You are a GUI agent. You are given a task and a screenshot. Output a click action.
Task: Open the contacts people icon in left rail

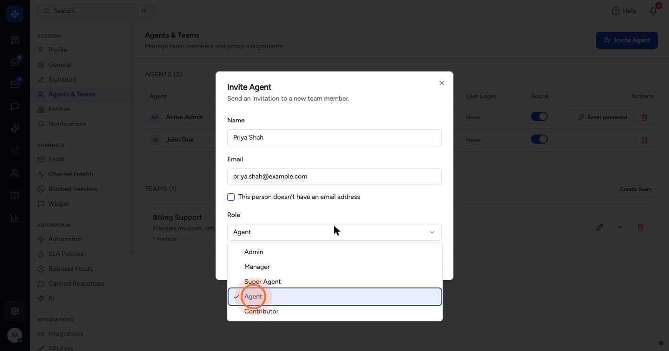pyautogui.click(x=15, y=173)
